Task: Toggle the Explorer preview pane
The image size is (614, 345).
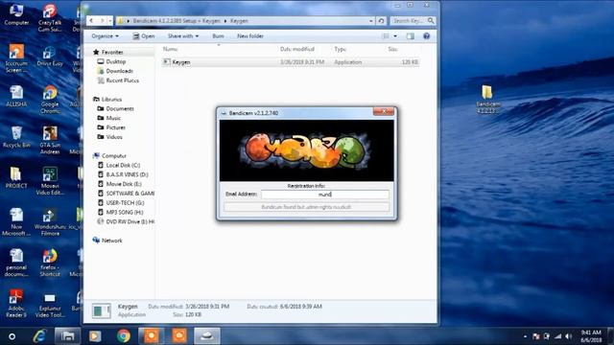Action: click(410, 36)
